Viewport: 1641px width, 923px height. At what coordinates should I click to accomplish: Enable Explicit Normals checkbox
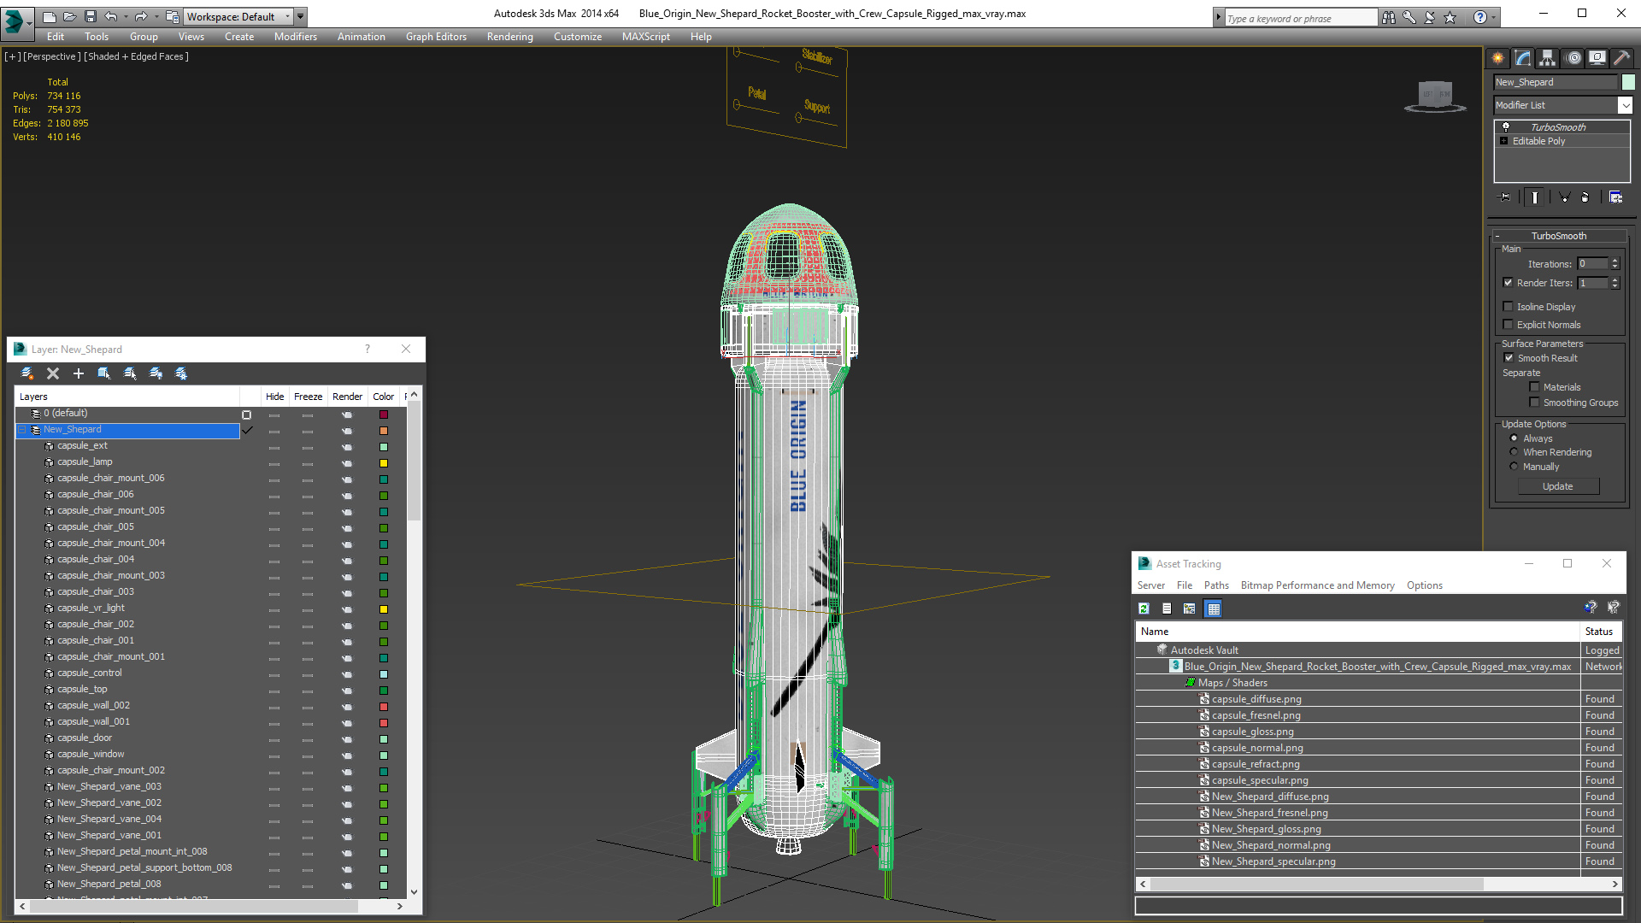point(1508,325)
